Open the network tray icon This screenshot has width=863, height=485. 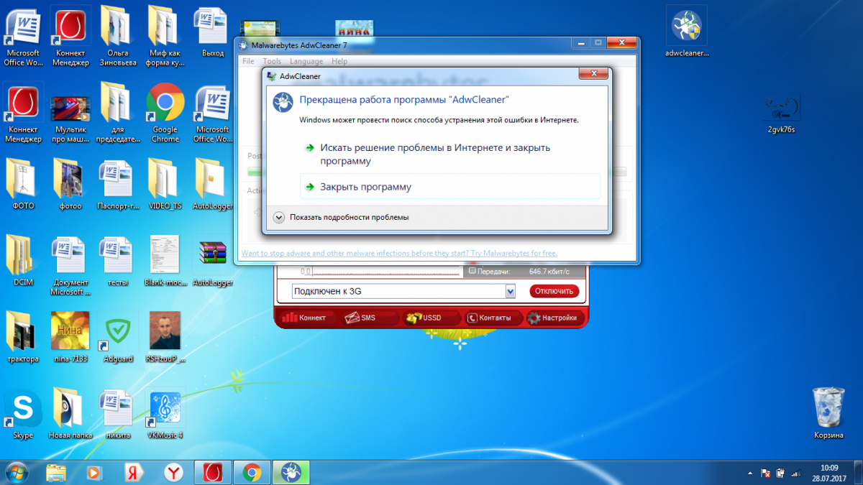782,473
